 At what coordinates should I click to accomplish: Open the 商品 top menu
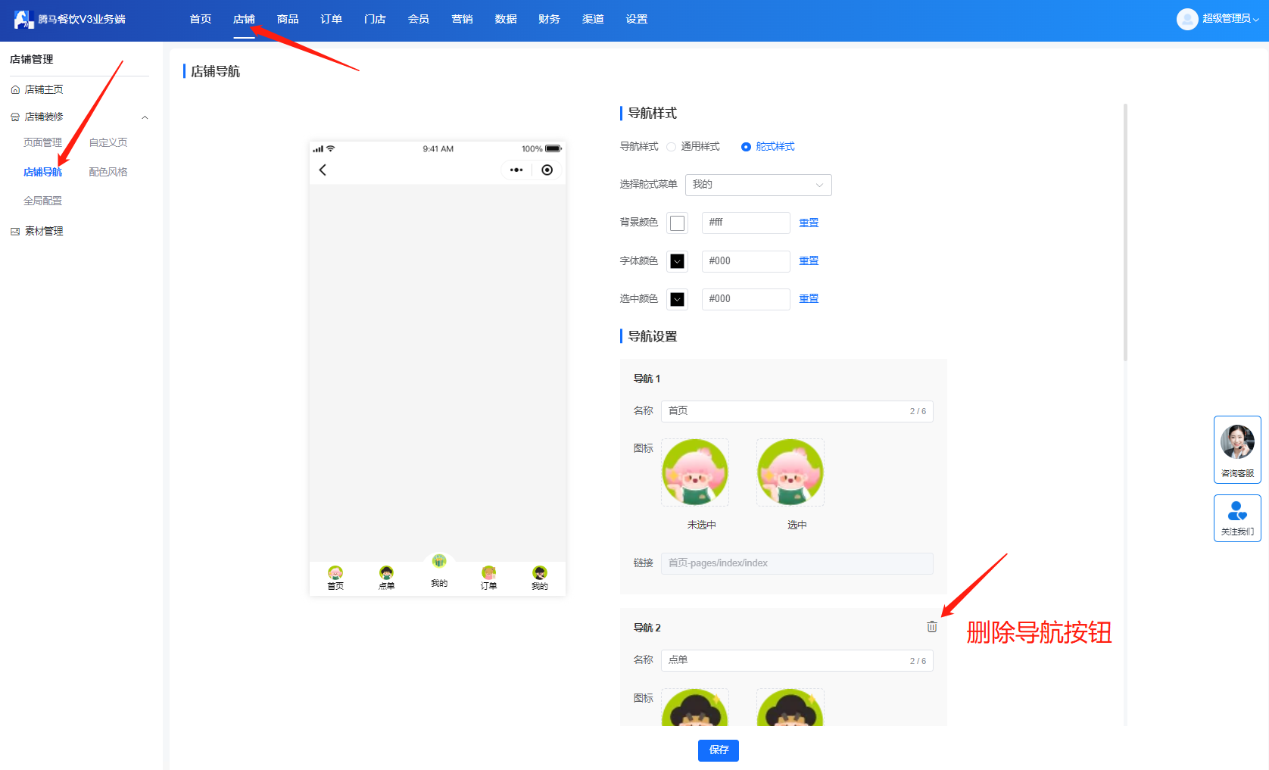(x=288, y=19)
